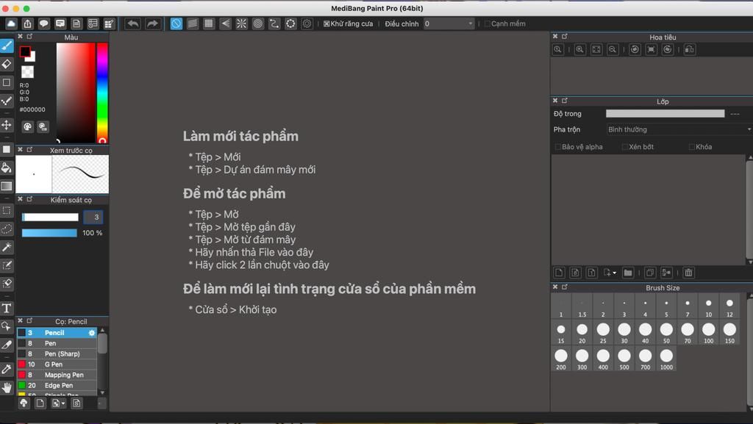Enable the curve snap guide
Viewport: 753px width, 424px height.
pyautogui.click(x=274, y=24)
